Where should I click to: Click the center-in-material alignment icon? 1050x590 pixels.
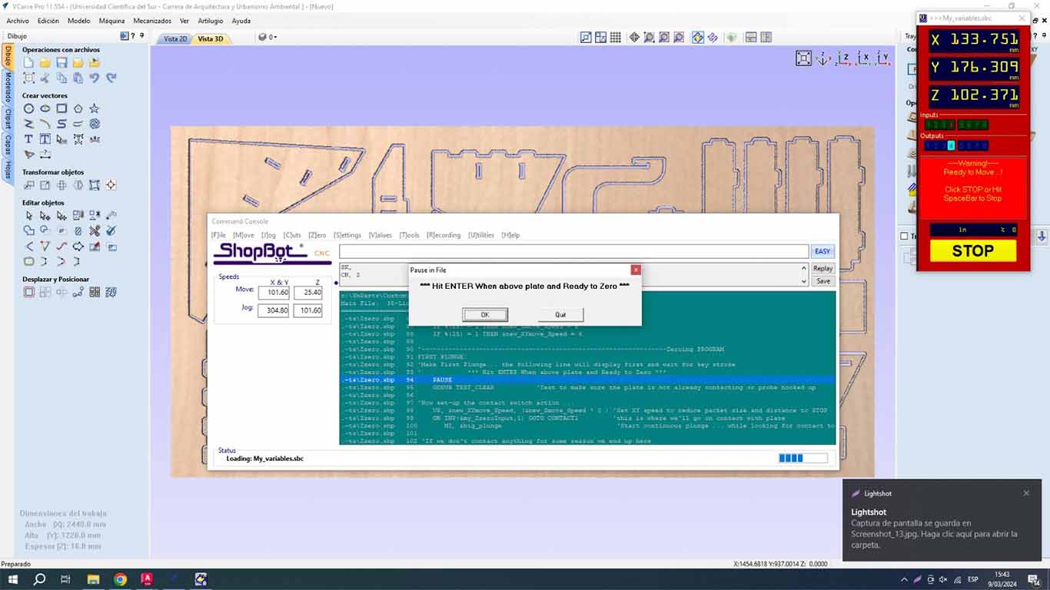click(x=111, y=185)
